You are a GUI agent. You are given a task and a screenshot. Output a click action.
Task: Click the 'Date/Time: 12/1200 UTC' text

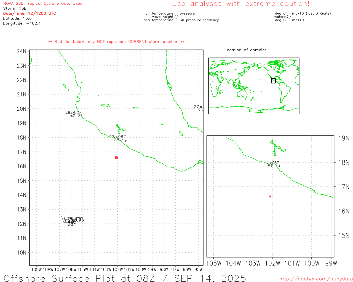[30, 13]
